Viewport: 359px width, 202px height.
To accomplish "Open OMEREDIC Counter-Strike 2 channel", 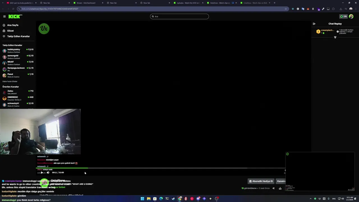I will coord(18,98).
